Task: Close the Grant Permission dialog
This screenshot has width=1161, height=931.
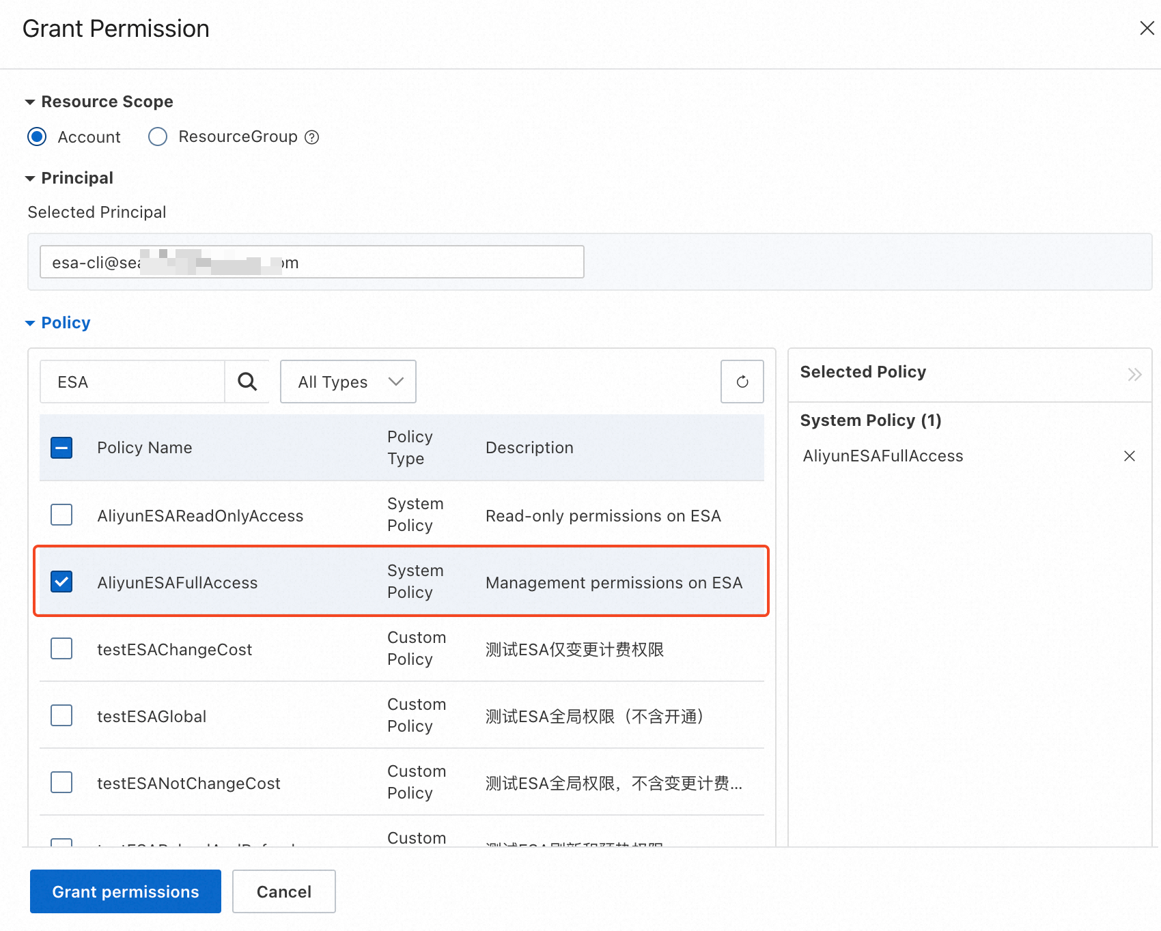Action: pyautogui.click(x=1147, y=28)
